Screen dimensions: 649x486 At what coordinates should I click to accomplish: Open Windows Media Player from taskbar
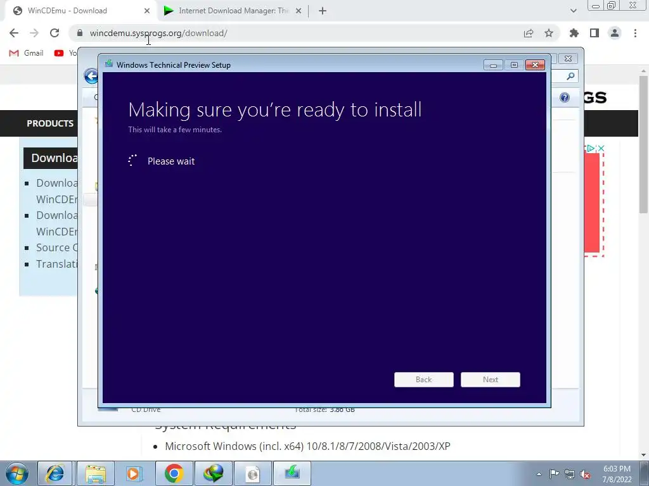(x=134, y=473)
